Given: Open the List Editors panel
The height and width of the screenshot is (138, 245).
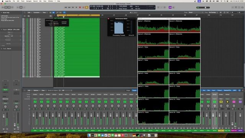Looking at the screenshot, I should click(x=233, y=7).
